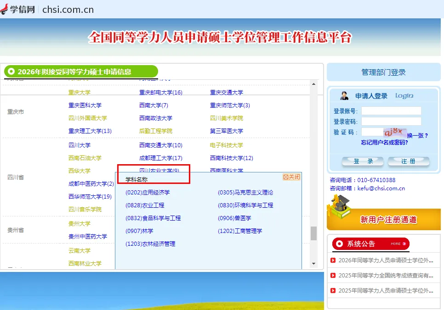Screen dimensions: 444x310
Task: Open 管理部门登录
Action: [383, 72]
